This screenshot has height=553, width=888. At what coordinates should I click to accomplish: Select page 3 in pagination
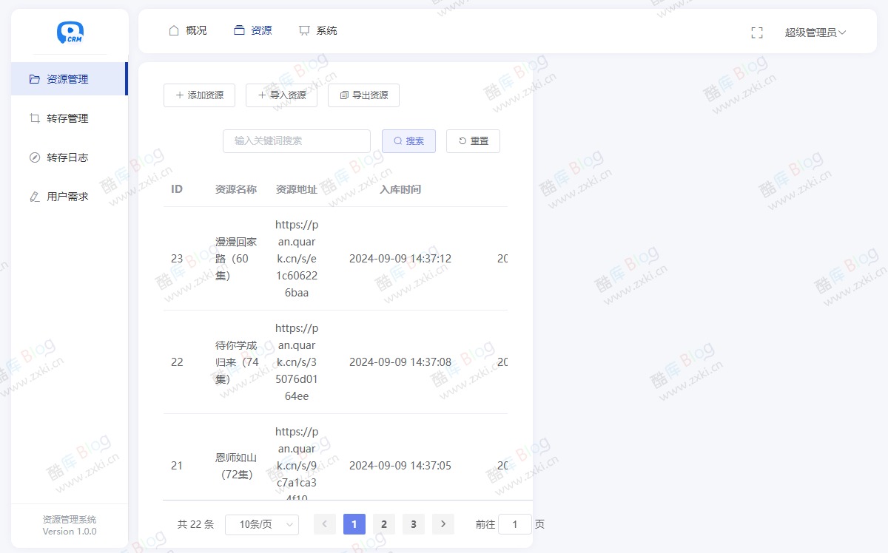(x=413, y=523)
